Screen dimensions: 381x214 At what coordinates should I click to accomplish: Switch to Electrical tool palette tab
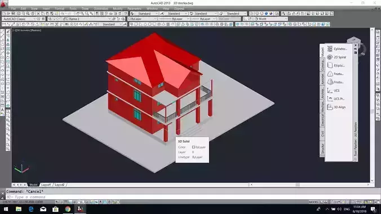click(x=322, y=119)
